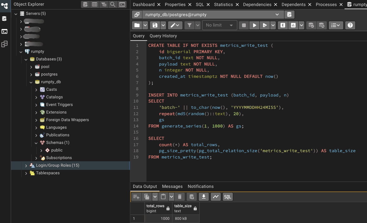Download results as file
This screenshot has width=367, height=223.
[x=204, y=197]
